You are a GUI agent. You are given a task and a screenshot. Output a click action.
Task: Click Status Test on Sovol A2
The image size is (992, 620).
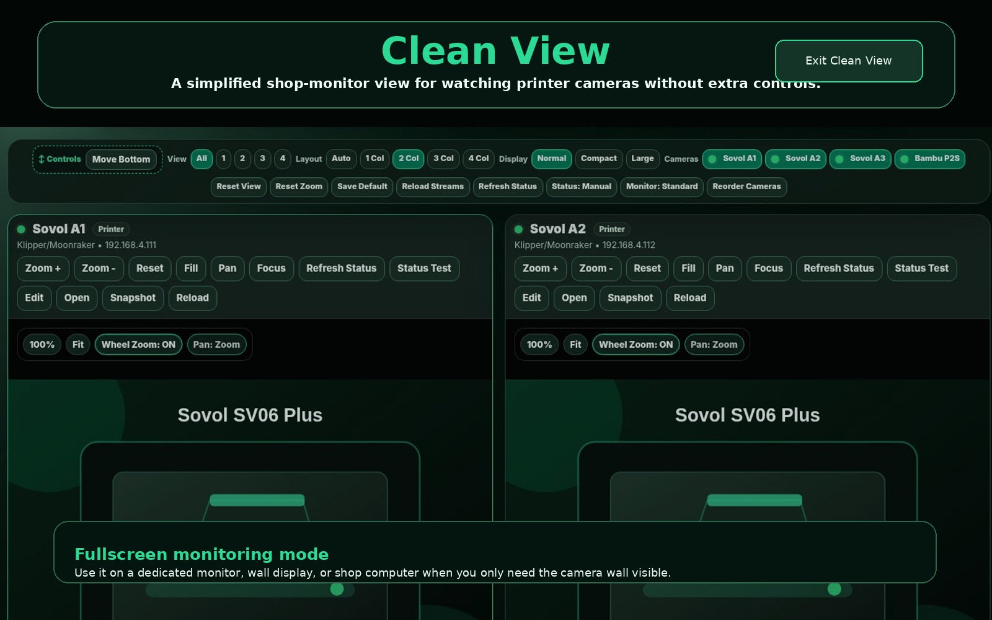(922, 268)
